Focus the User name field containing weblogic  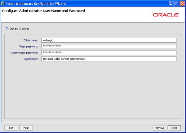click(108, 40)
